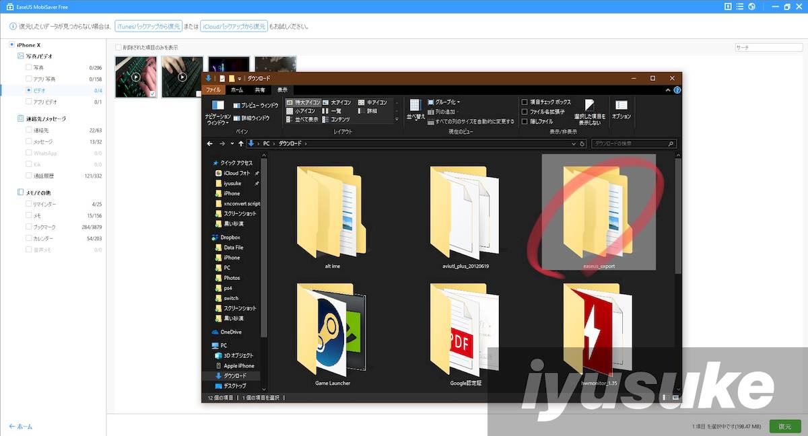The image size is (808, 436).
Task: Click the green 復元 button
Action: coord(785,427)
